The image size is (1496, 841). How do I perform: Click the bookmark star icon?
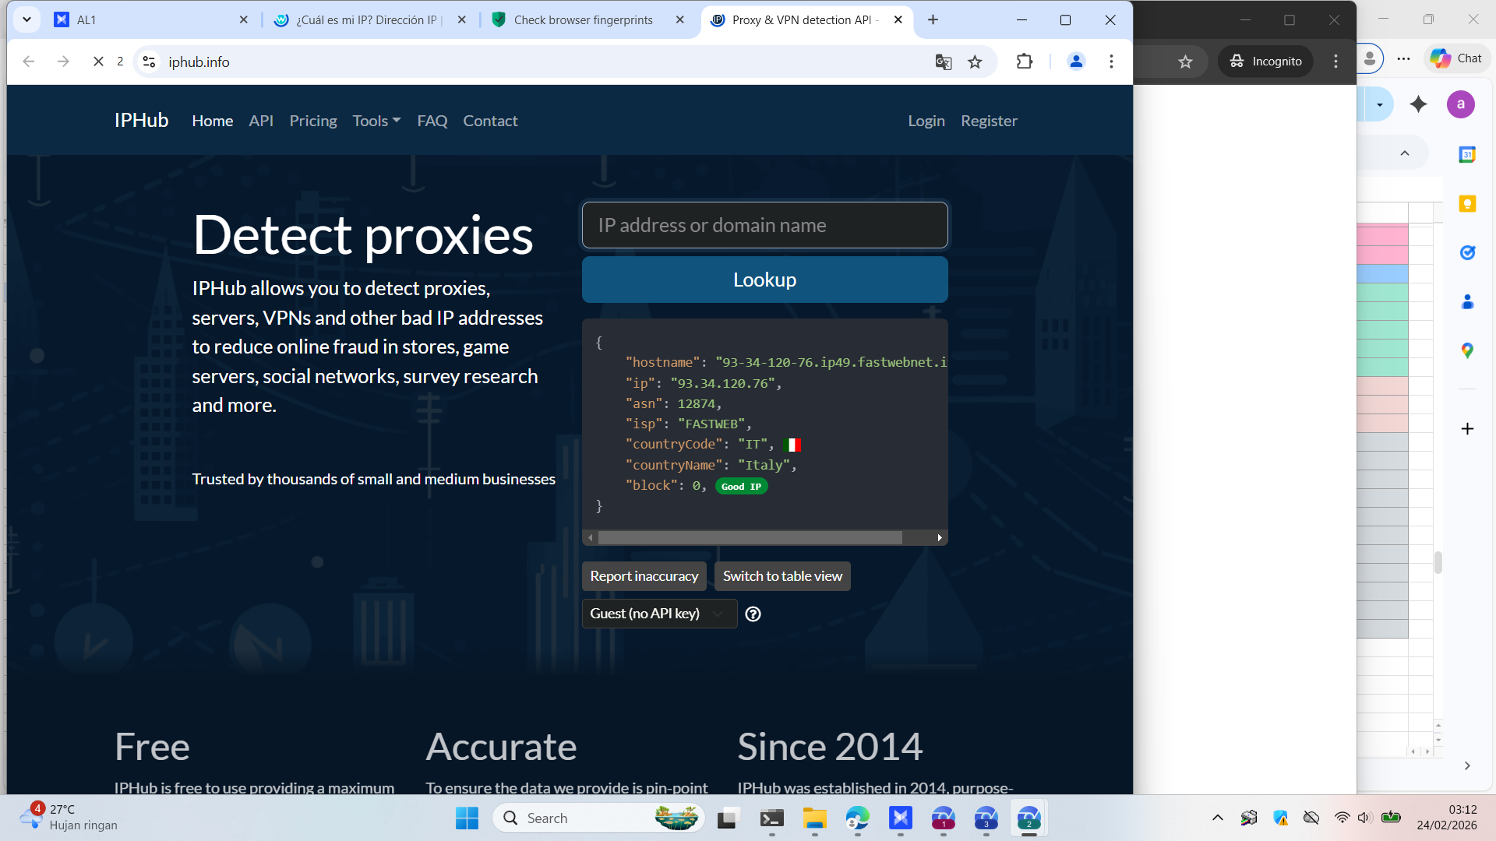point(975,62)
